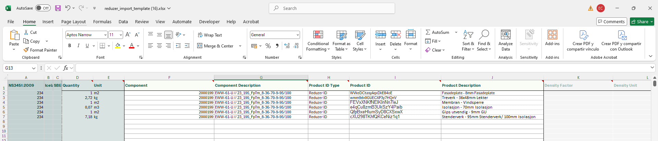
Task: Select the Product ID header cell
Action: click(x=395, y=85)
